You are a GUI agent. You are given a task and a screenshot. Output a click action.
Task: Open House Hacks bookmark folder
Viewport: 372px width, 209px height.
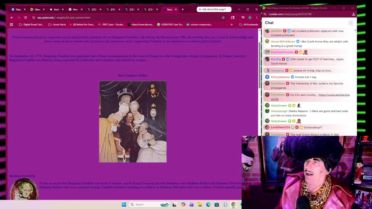pyautogui.click(x=57, y=24)
